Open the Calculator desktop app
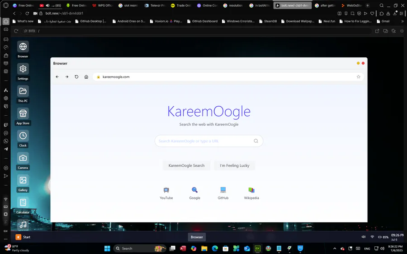 tap(23, 206)
